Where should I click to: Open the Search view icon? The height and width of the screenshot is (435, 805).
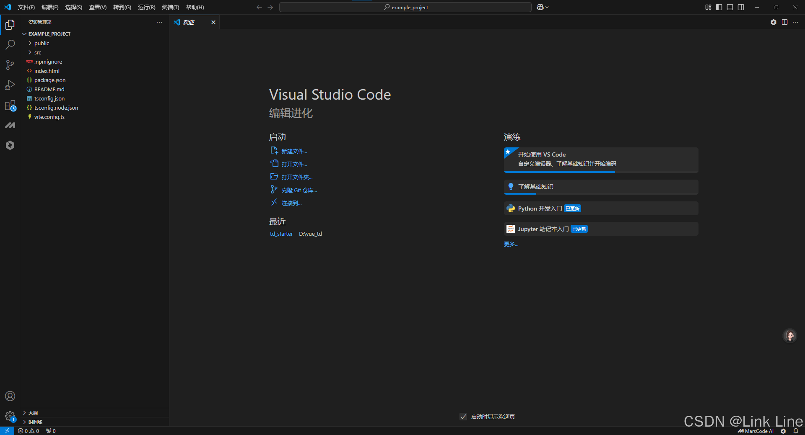click(10, 45)
